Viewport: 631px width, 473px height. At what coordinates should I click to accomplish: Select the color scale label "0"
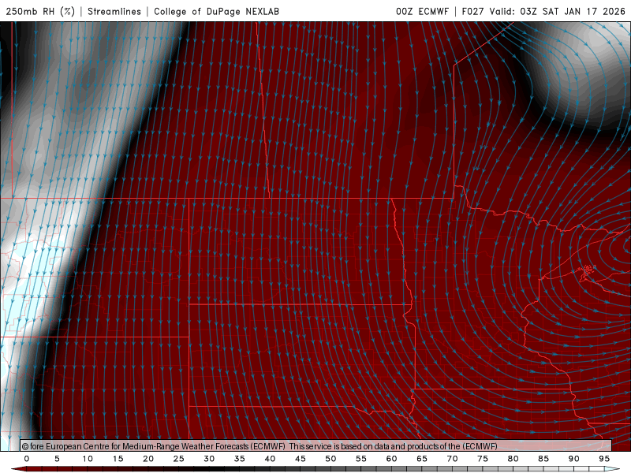pos(27,459)
